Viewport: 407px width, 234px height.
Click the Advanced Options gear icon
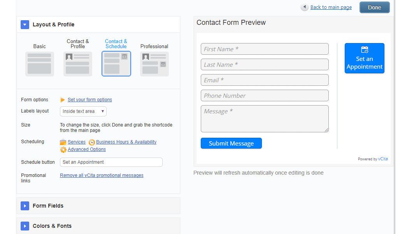(63, 150)
